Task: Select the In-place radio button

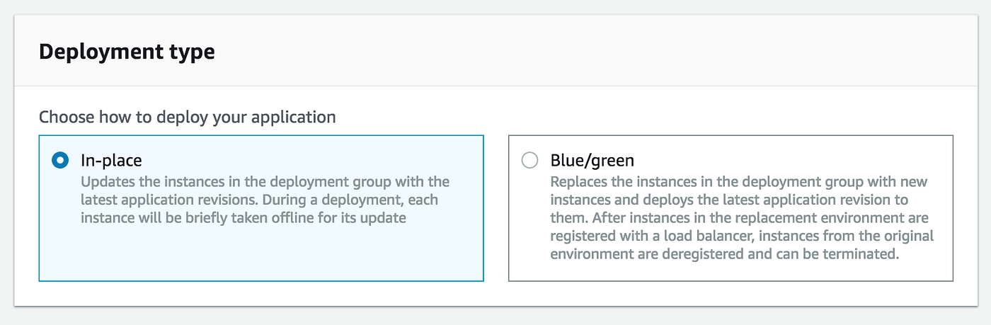Action: tap(60, 160)
